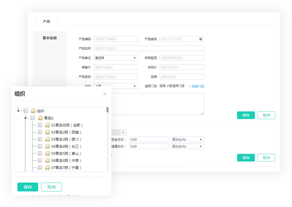292x207 pixels.
Task: Collapse the 青岛b tree node
Action: 26,118
